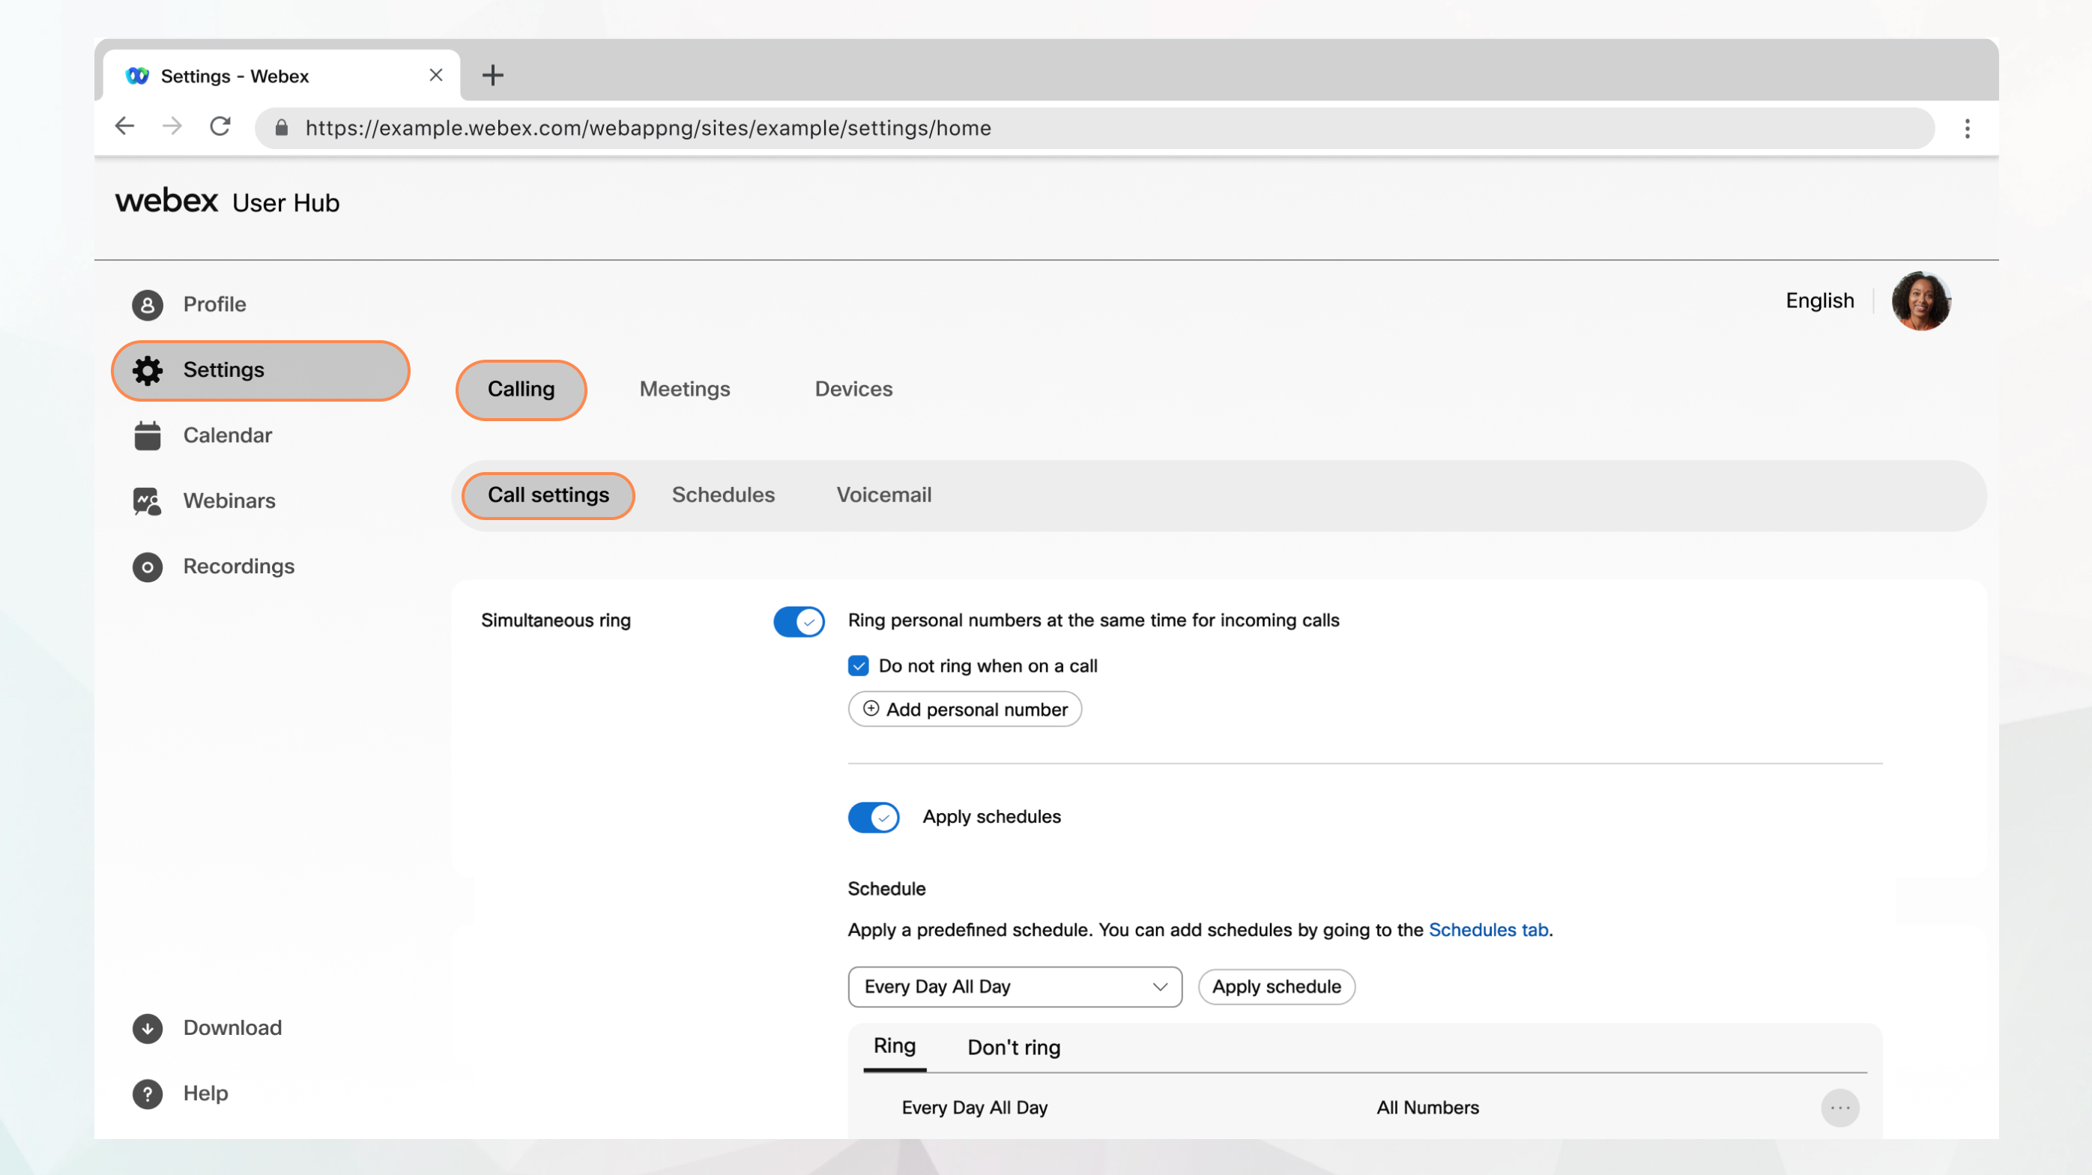
Task: Open the Schedules tab link in text
Action: coord(1489,929)
